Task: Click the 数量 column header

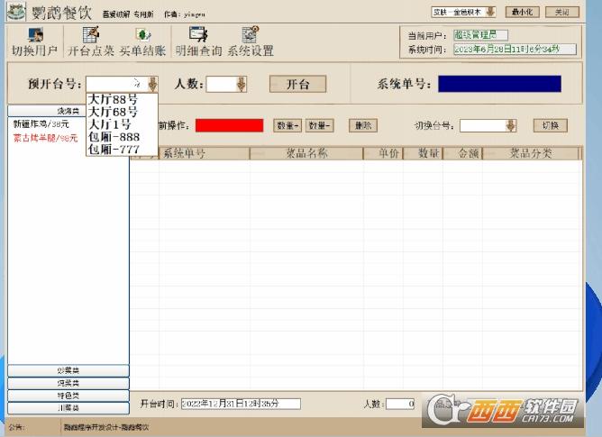Action: tap(423, 153)
